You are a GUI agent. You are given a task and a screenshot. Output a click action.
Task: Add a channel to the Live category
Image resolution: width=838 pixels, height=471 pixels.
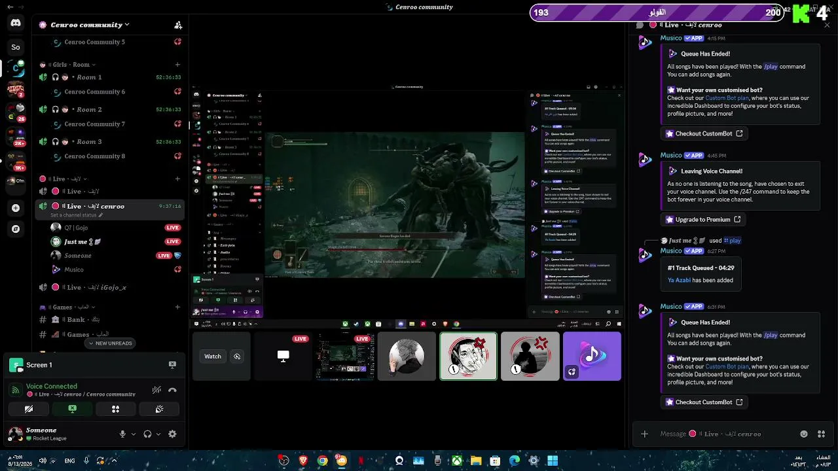click(177, 179)
